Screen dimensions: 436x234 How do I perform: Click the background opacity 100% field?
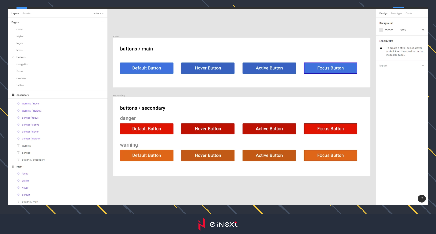(403, 30)
